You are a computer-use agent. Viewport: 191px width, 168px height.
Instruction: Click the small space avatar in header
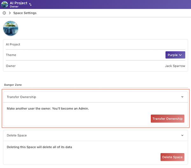pos(5,4)
